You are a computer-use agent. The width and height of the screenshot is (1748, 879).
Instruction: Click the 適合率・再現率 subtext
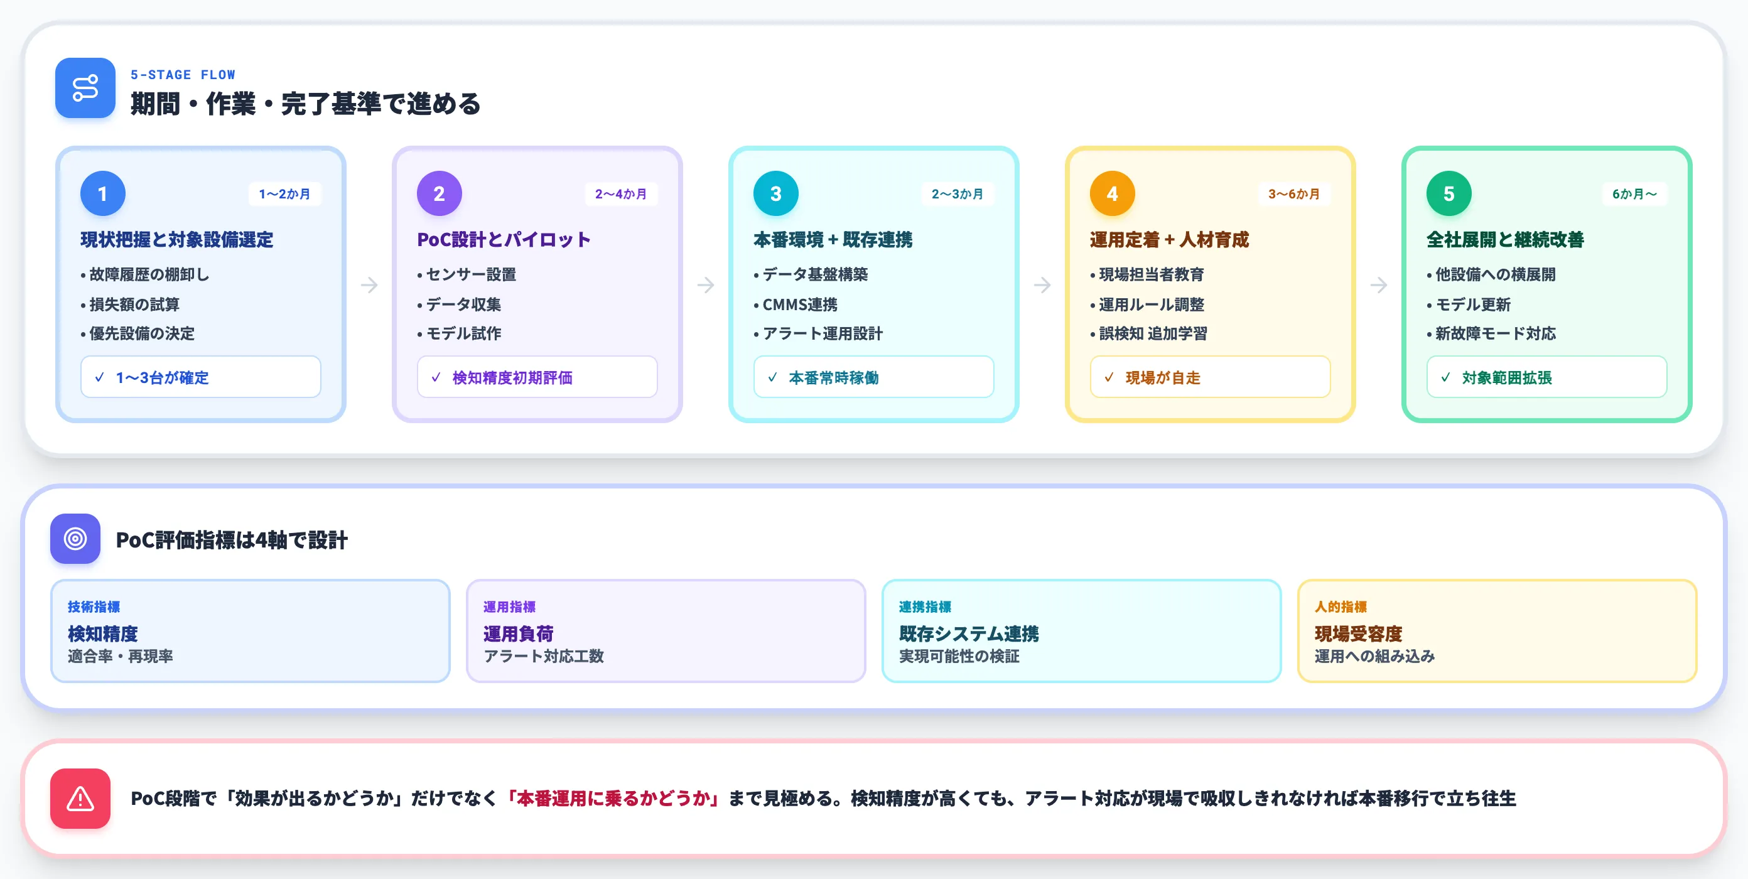[120, 655]
